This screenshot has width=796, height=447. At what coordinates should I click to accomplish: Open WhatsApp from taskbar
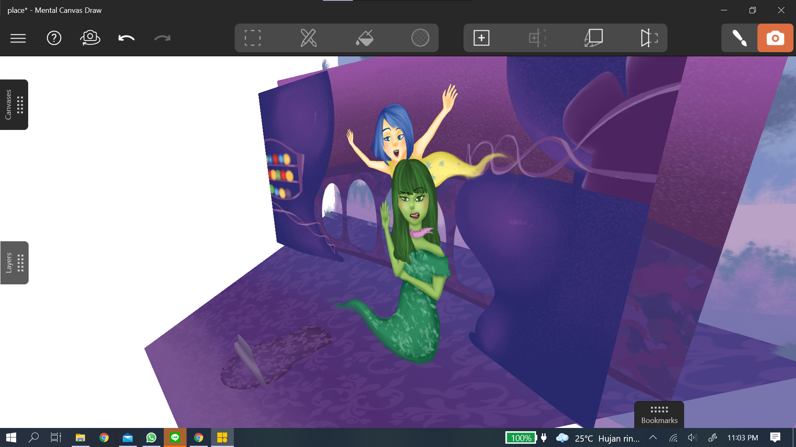[151, 437]
